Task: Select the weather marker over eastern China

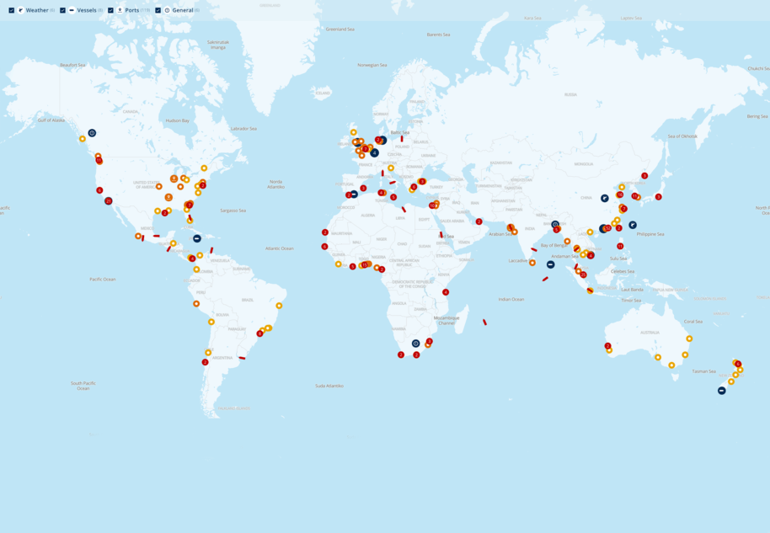Action: coord(605,199)
